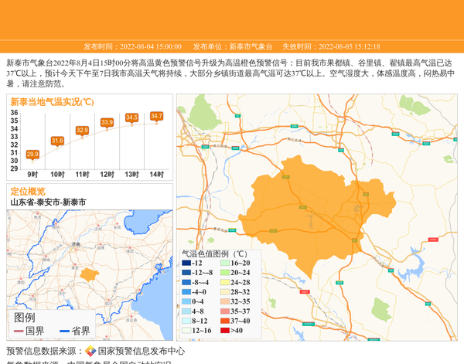Click the 34.5 data label at 13时
Screen dimensions: 464x364
(x=131, y=117)
